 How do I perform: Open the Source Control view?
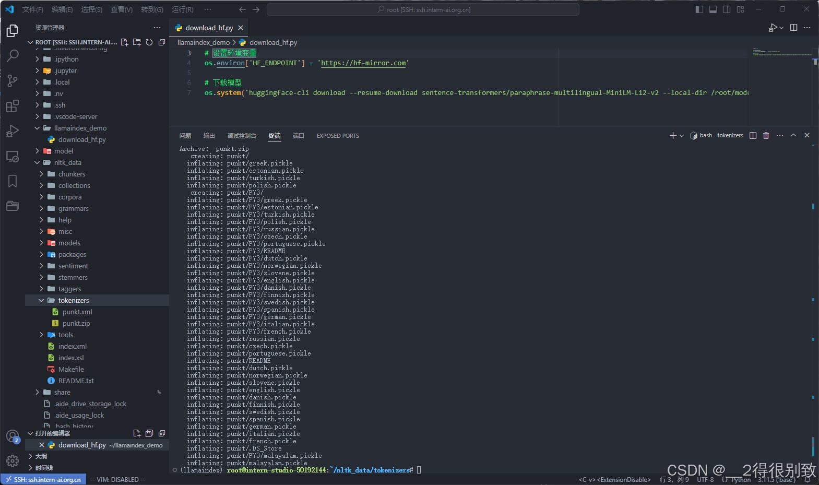coord(13,80)
